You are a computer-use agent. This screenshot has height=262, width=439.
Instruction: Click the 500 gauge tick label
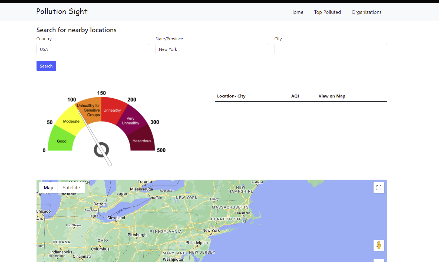coord(161,150)
